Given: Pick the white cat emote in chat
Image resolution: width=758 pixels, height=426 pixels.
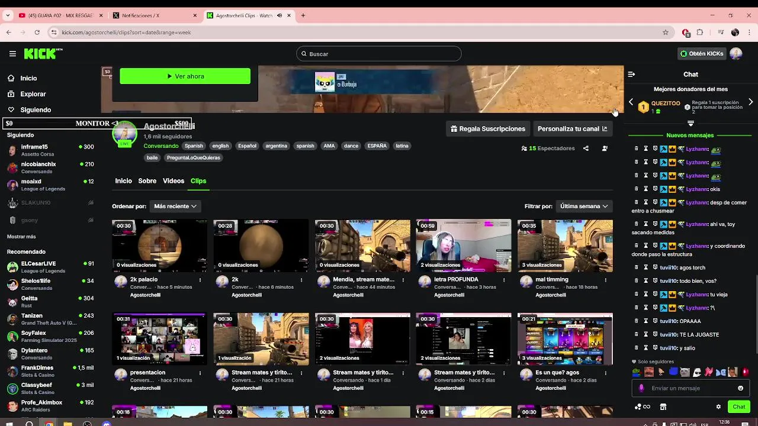Looking at the screenshot, I should point(685,372).
